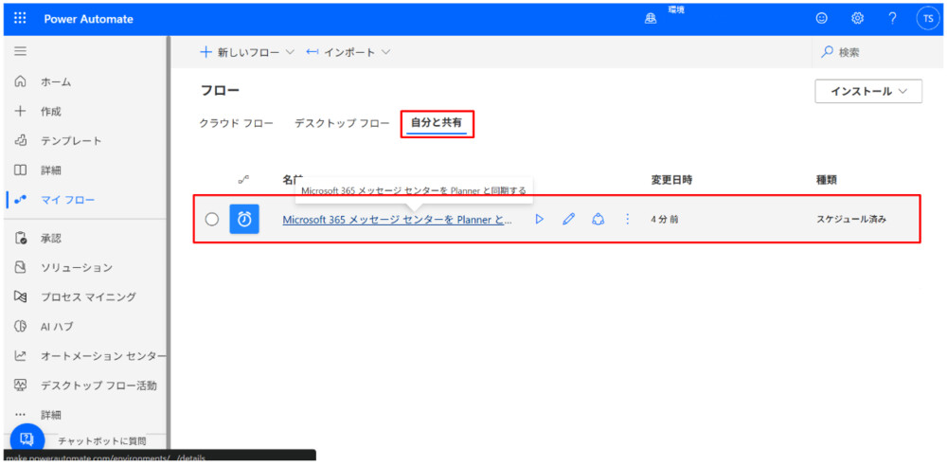
Task: Click the 4 分 前 modified time
Action: (665, 220)
